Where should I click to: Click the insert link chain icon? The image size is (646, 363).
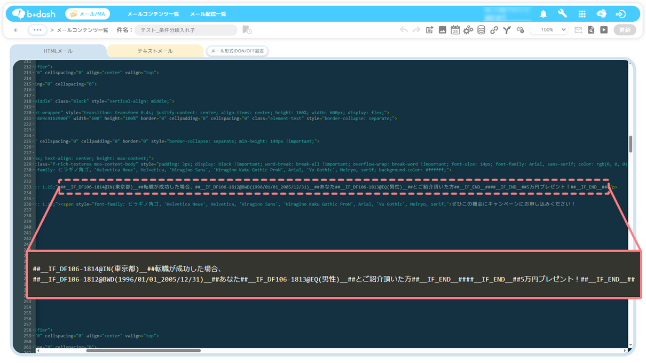click(494, 30)
